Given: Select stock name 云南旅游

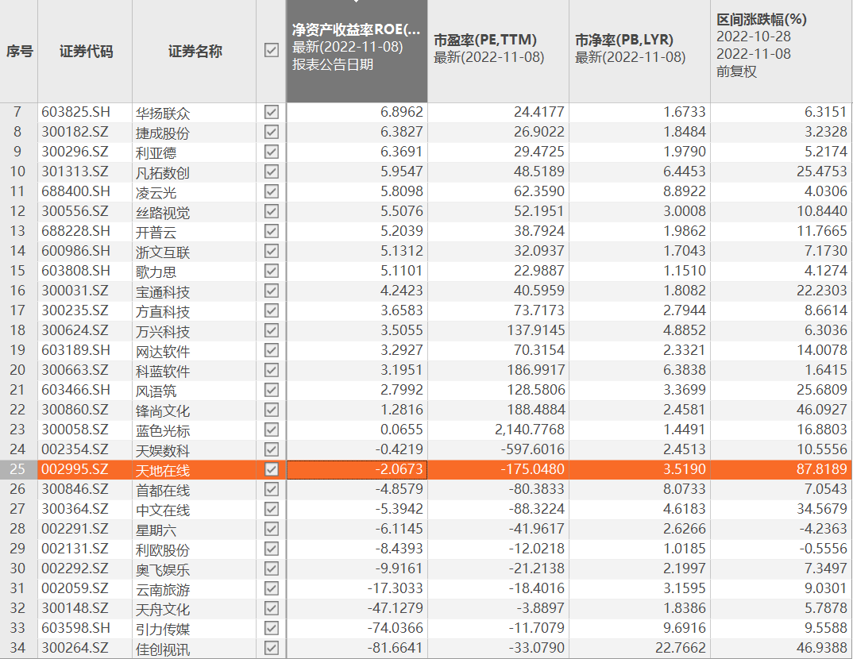Looking at the screenshot, I should (163, 589).
